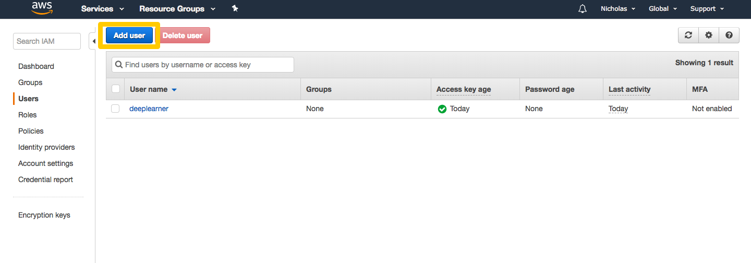Click the Add user button
This screenshot has height=263, width=751.
[x=129, y=35]
